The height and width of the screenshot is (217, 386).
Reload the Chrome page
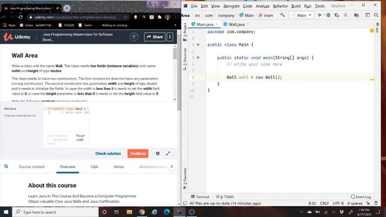pyautogui.click(x=21, y=17)
